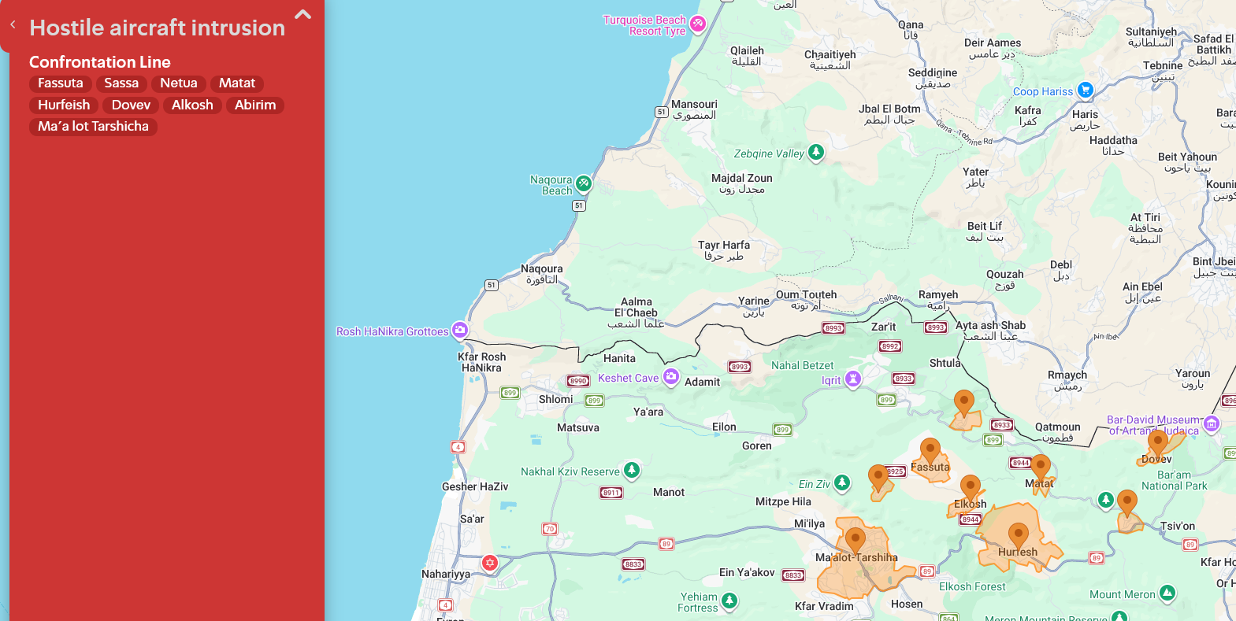
Task: Click the Naqoura town label
Action: point(542,274)
